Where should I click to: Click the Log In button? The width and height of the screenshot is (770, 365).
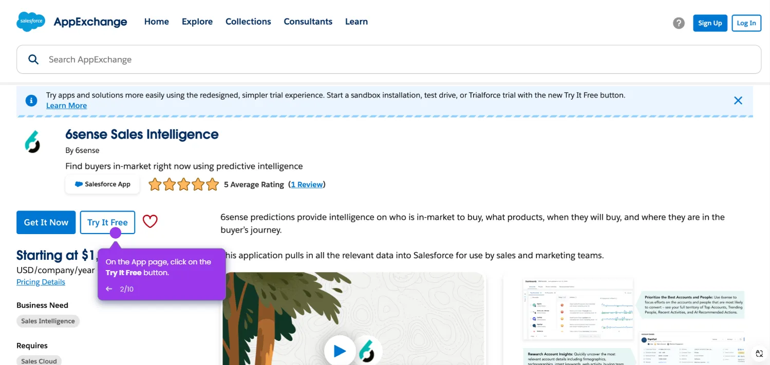pyautogui.click(x=746, y=23)
